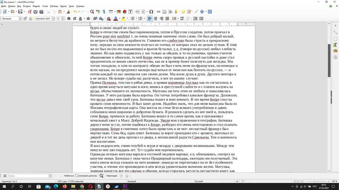The width and height of the screenshot is (339, 190).
Task: Open the Вставка menu
Action: 27,6
